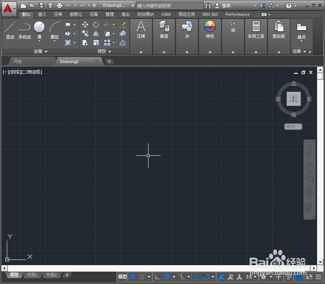Activate the Mirror tool

coord(96,34)
